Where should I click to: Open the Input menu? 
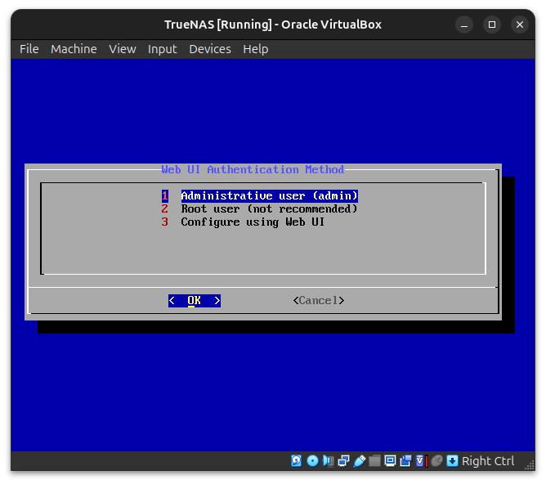tap(162, 49)
